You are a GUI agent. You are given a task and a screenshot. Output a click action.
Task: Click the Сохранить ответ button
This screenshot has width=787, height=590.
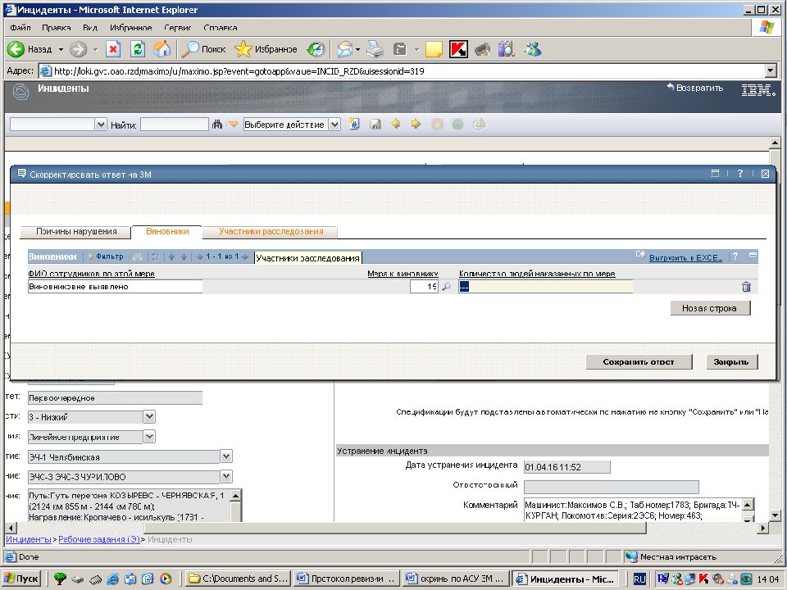click(639, 361)
